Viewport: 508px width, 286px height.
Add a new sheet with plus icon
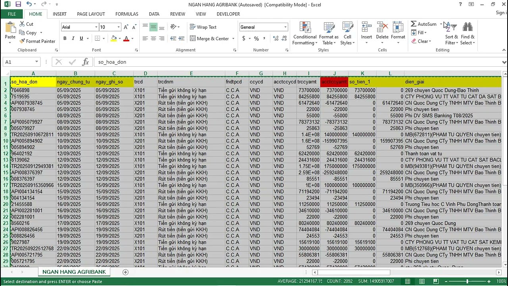(125, 272)
